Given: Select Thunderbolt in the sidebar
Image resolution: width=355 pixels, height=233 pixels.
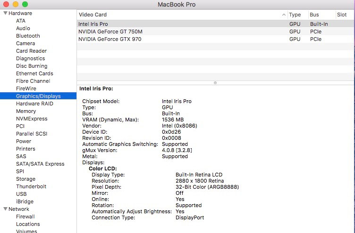Looking at the screenshot, I should click(31, 186).
